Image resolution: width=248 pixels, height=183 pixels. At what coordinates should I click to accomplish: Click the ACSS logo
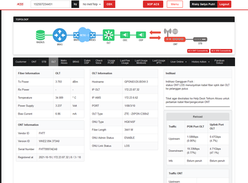coord(20,4)
